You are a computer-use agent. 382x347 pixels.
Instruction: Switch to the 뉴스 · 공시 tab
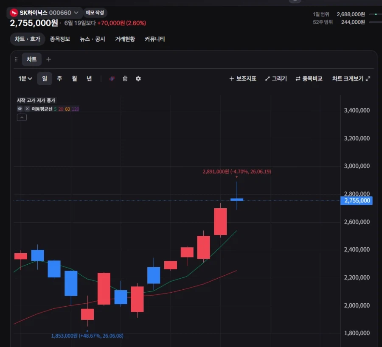[x=93, y=39]
